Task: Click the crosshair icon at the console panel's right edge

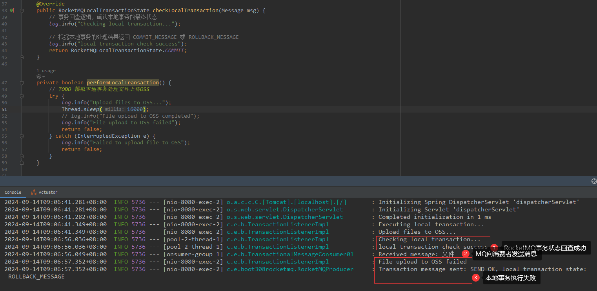Action: (593, 181)
